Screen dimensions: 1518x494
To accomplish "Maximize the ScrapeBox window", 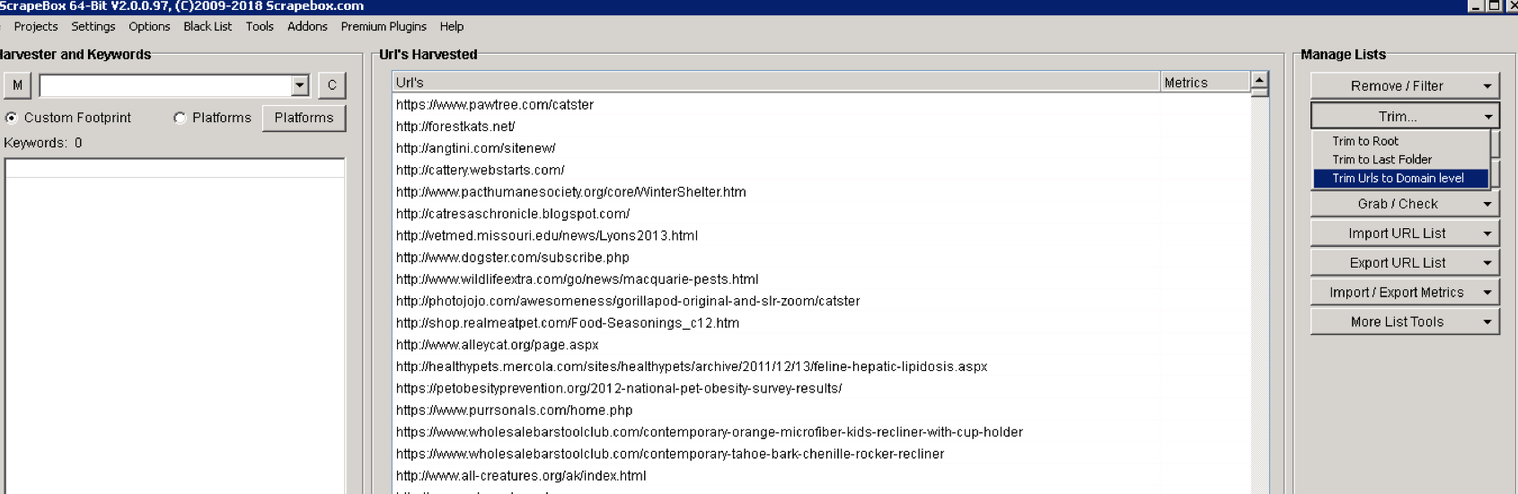I will [1494, 5].
